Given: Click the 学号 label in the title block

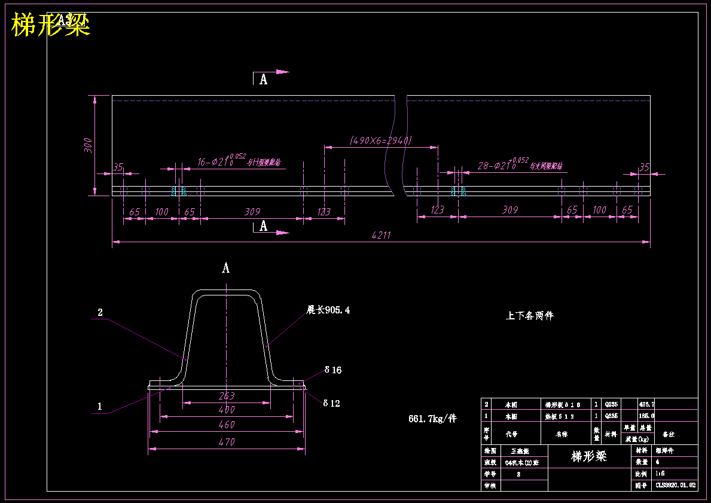Looking at the screenshot, I should [490, 474].
